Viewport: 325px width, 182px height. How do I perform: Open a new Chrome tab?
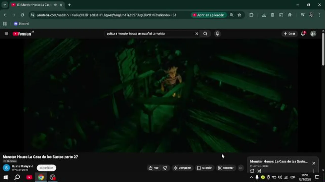click(69, 5)
